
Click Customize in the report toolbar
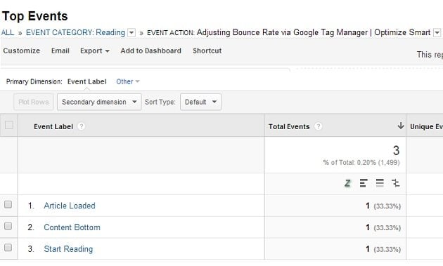pyautogui.click(x=22, y=51)
